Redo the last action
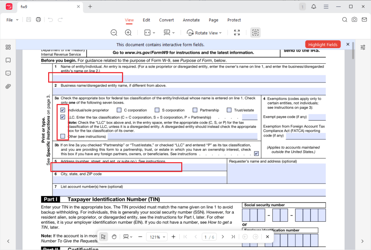 point(61,20)
